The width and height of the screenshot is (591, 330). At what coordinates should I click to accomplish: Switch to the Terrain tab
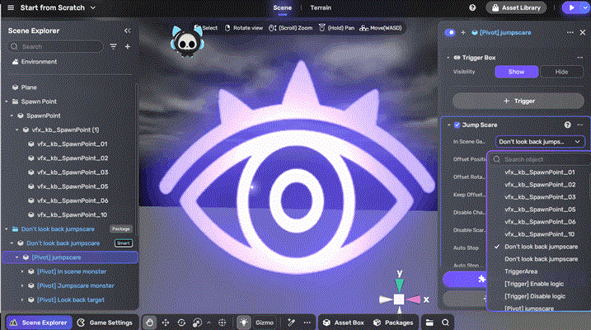321,7
